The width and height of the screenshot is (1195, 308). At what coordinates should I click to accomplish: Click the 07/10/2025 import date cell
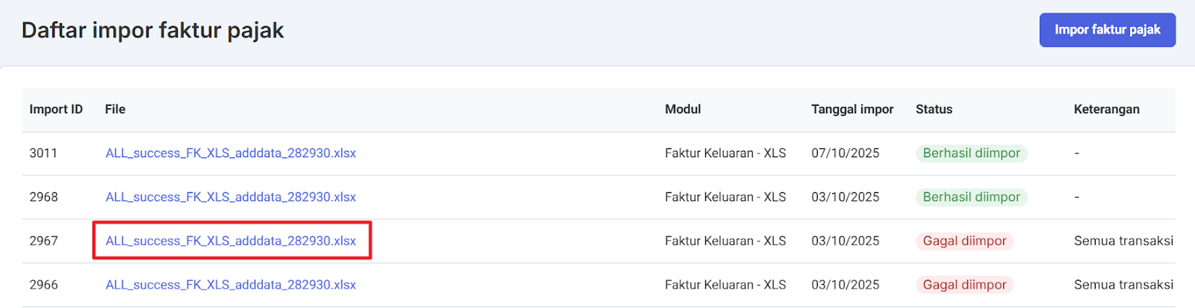point(845,153)
